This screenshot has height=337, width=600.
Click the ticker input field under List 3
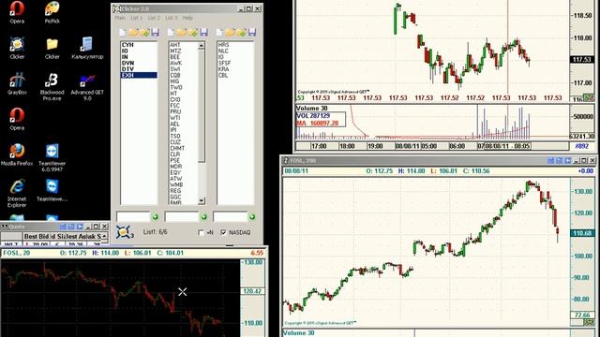(231, 217)
